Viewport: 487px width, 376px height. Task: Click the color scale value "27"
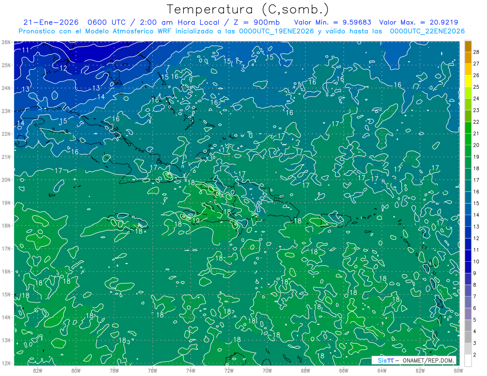(x=476, y=64)
